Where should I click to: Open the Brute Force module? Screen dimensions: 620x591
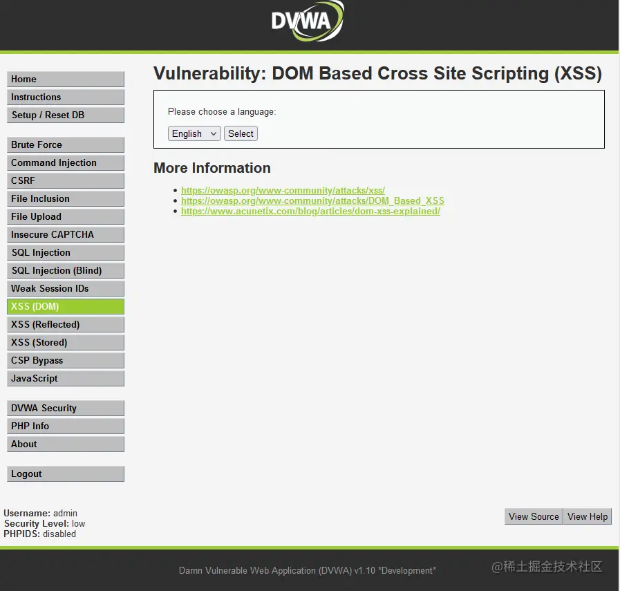[x=66, y=144]
